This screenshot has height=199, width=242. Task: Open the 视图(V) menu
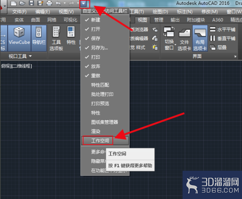tap(66, 12)
